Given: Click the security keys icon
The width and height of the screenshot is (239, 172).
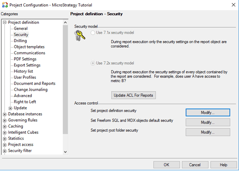Looking at the screenshot, I should coord(79,36).
